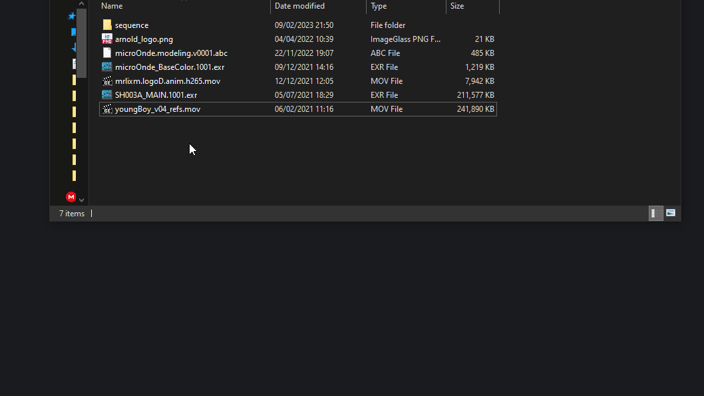The image size is (704, 396).
Task: Click the date 12/12/2021 12:05
Action: [304, 81]
